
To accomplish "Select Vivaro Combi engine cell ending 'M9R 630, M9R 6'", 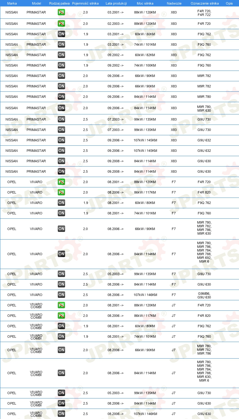I will pyautogui.click(x=204, y=371).
